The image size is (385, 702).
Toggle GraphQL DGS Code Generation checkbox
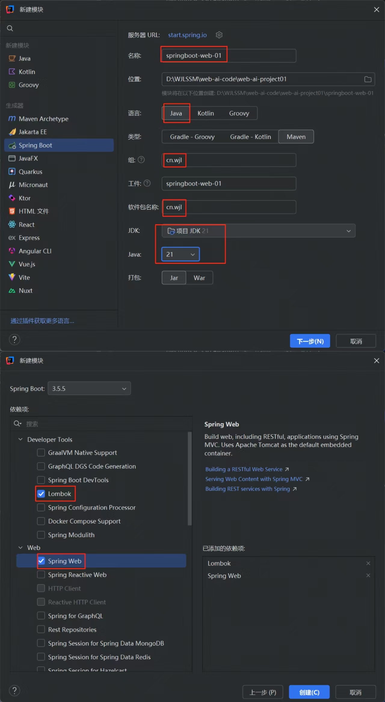pos(41,466)
